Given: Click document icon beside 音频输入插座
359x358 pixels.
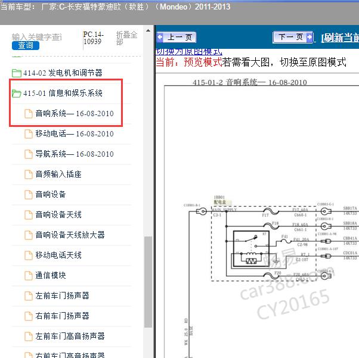Looking at the screenshot, I should [x=29, y=175].
